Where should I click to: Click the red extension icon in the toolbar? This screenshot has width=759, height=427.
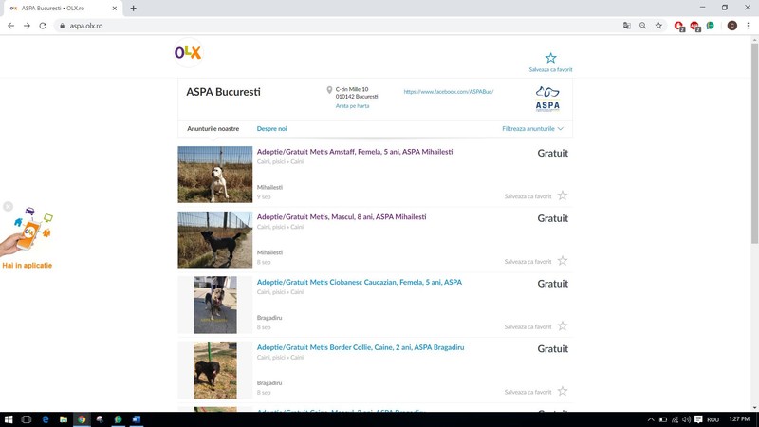678,27
